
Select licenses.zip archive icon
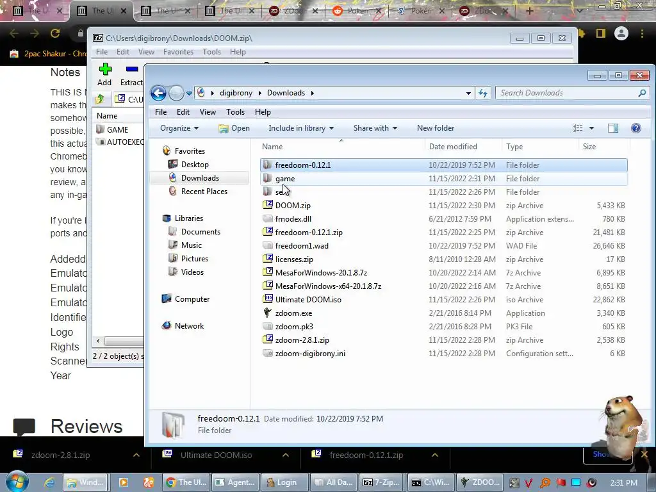tap(267, 259)
